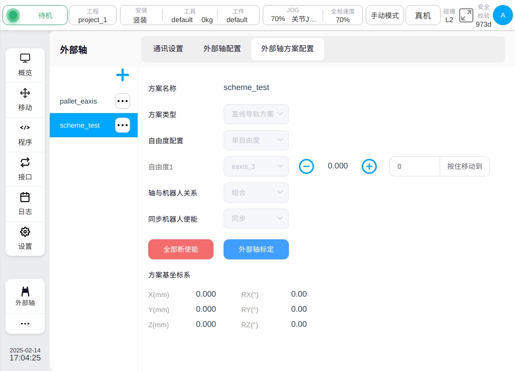Switch to 外部轴方案配置 tab

click(287, 49)
